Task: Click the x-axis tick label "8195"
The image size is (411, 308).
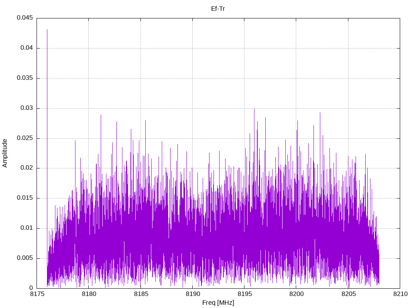Action: [x=244, y=294]
